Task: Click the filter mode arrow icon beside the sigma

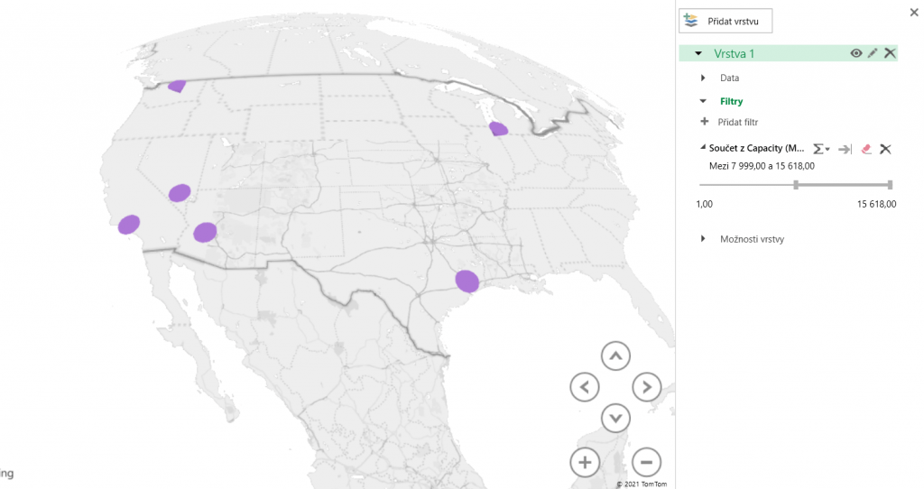Action: tap(845, 149)
